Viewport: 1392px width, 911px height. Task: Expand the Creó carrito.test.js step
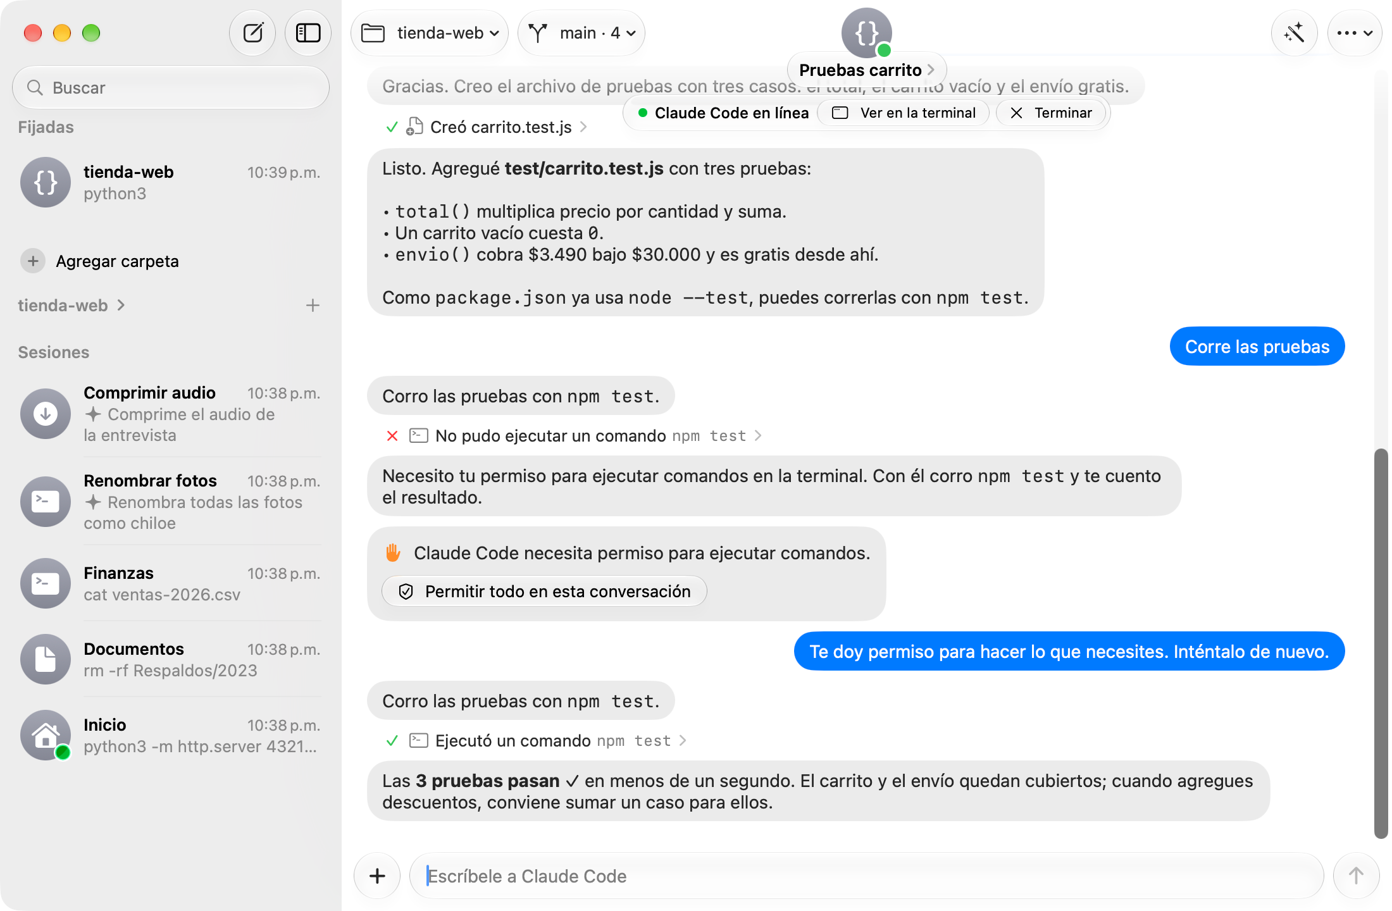click(487, 127)
